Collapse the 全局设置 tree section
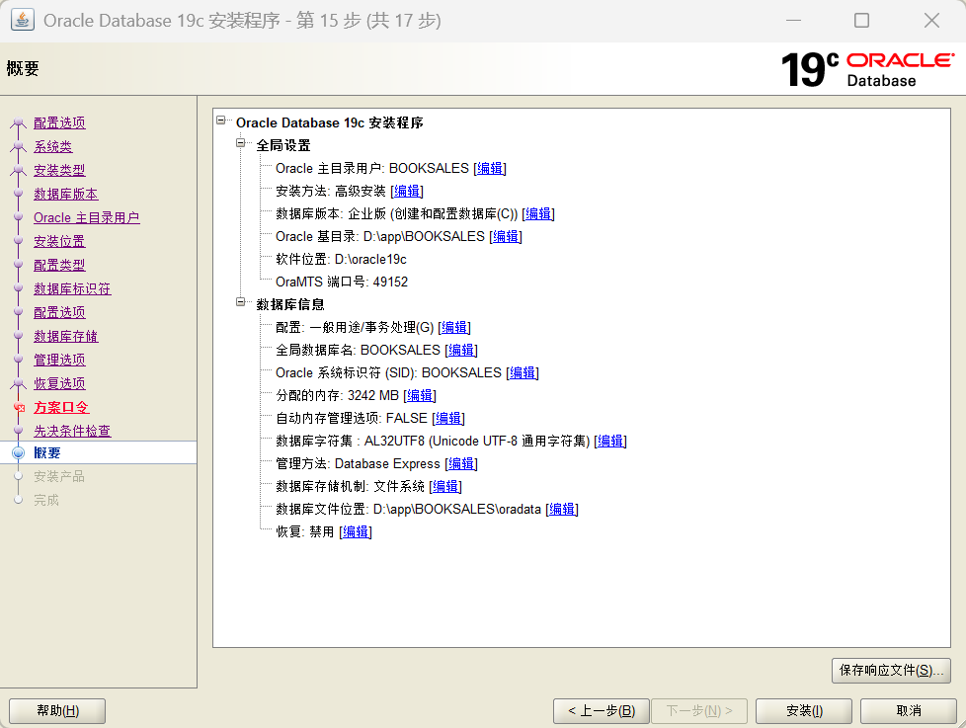The height and width of the screenshot is (728, 966). pos(241,143)
